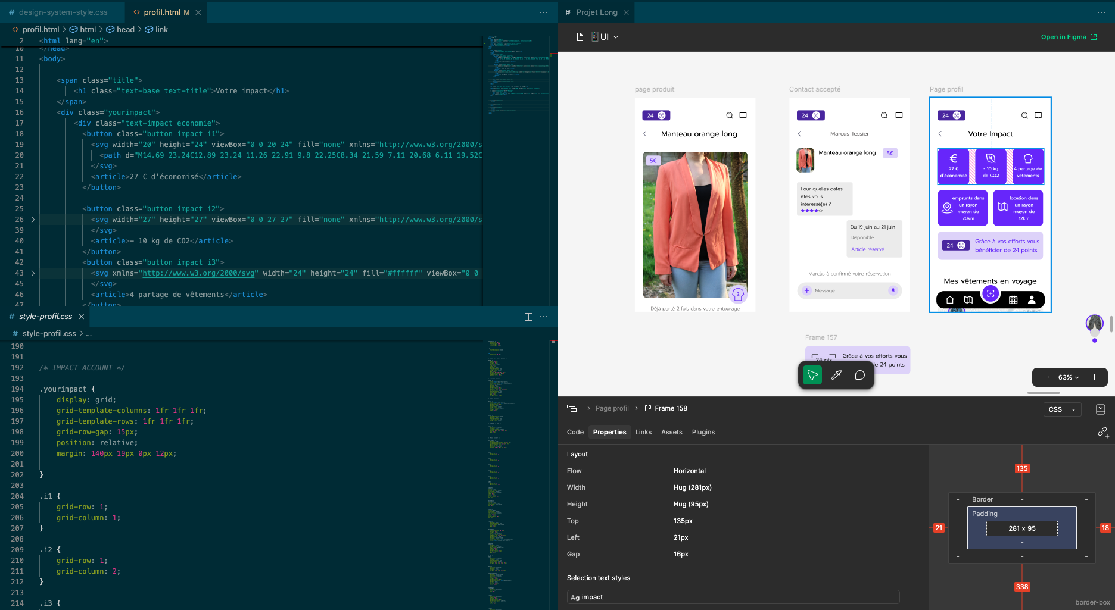Open the split editor icon above style-profil.css
The height and width of the screenshot is (610, 1115).
[528, 316]
